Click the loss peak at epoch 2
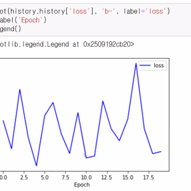The height and width of the screenshot is (191, 191). pyautogui.click(x=20, y=89)
